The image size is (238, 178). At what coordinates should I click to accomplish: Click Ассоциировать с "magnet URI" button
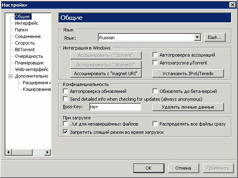click(x=106, y=74)
